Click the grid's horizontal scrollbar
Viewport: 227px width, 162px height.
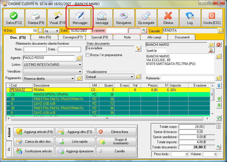107,118
